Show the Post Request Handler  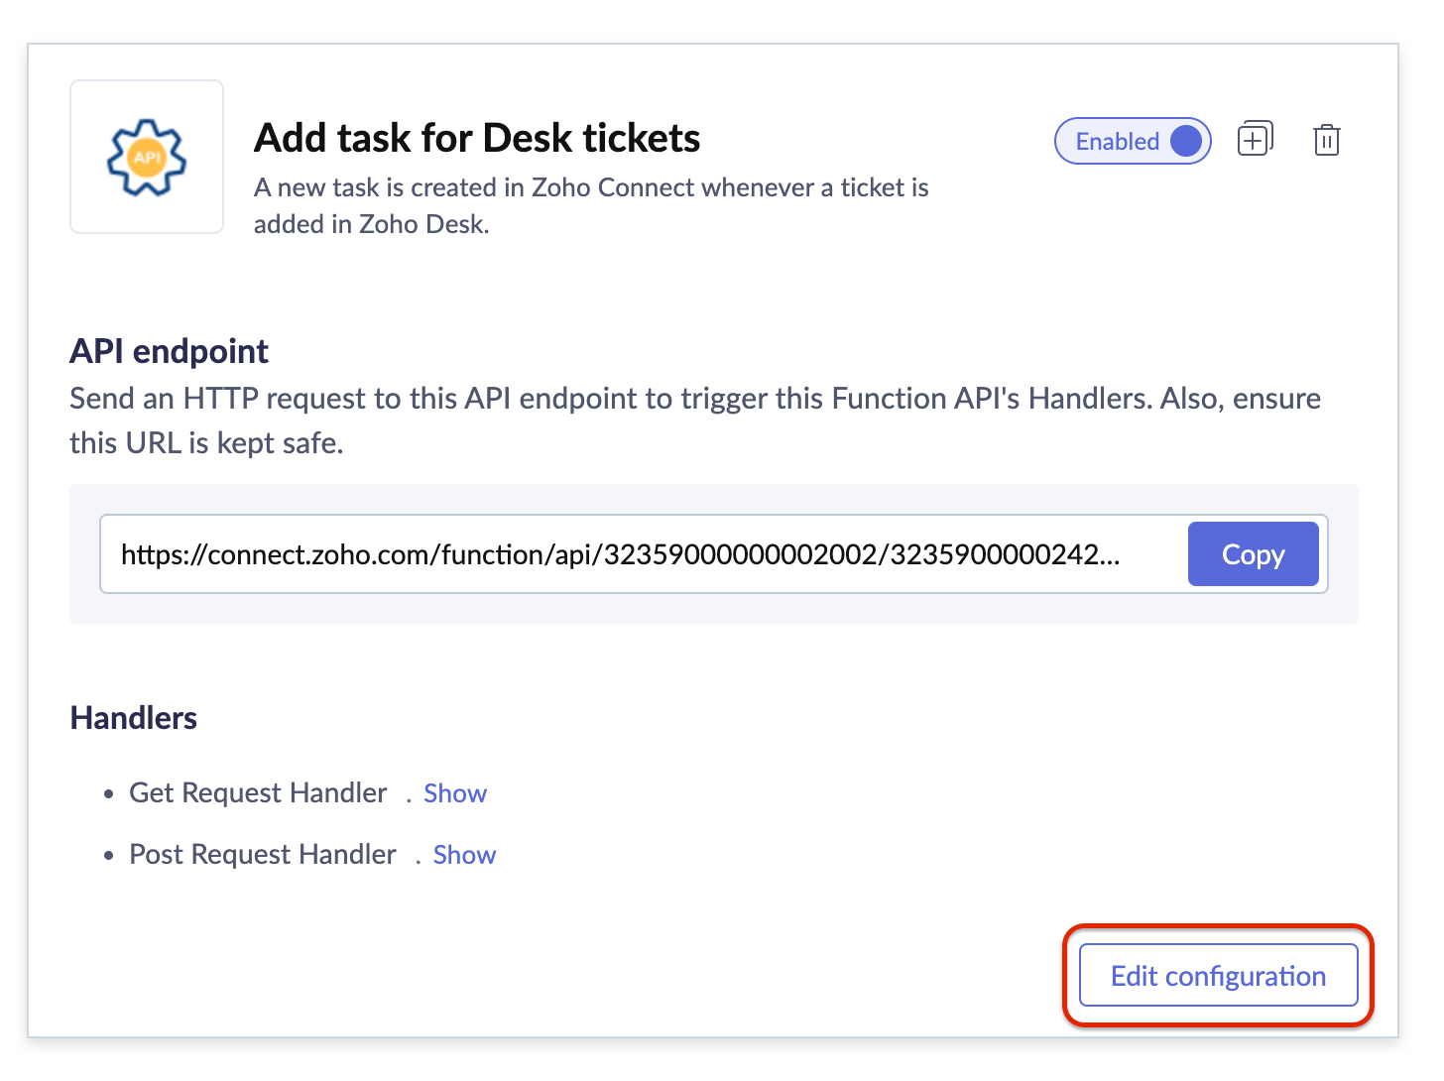point(464,855)
